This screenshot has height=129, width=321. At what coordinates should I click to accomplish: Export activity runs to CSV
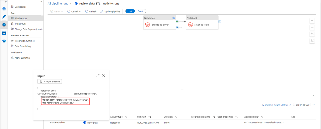coord(301,105)
